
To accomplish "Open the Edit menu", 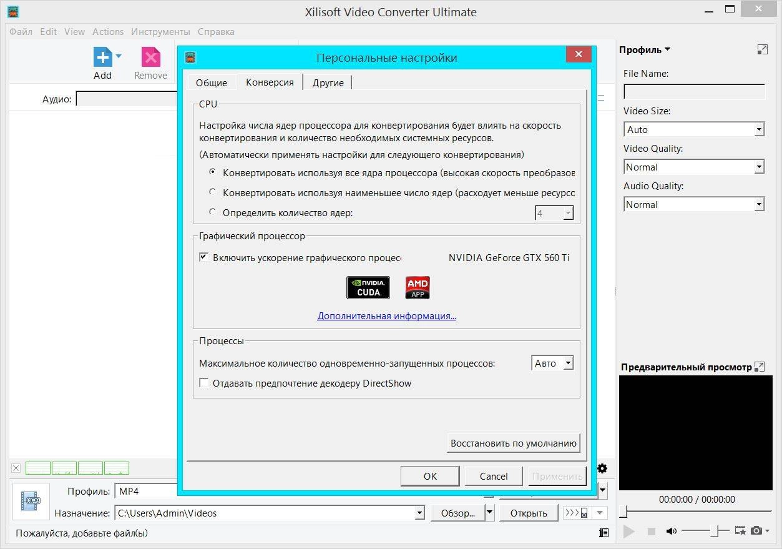I will tap(48, 31).
